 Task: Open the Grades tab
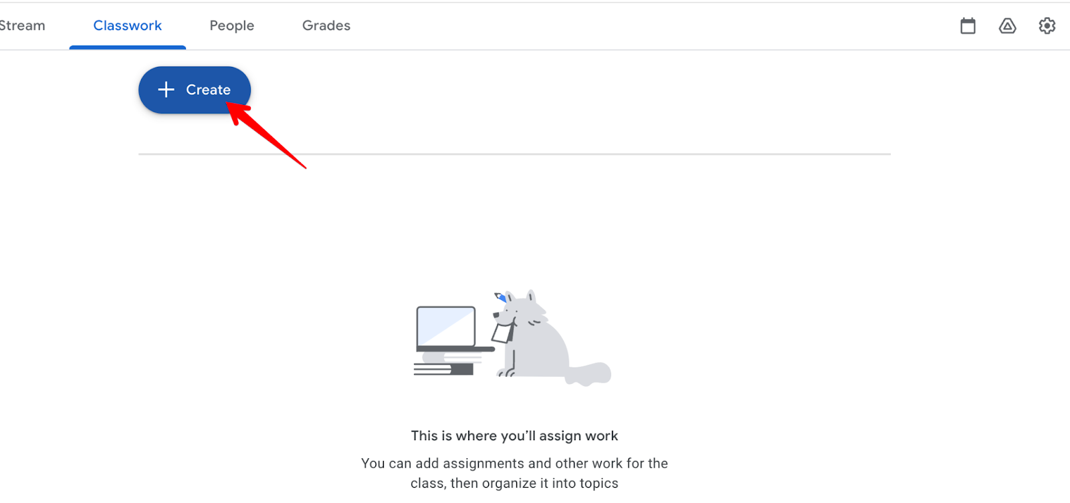pyautogui.click(x=326, y=25)
